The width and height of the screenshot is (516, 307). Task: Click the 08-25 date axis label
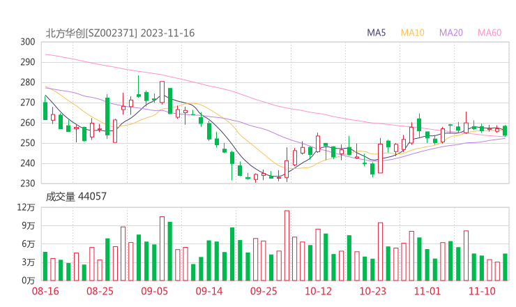tap(100, 291)
